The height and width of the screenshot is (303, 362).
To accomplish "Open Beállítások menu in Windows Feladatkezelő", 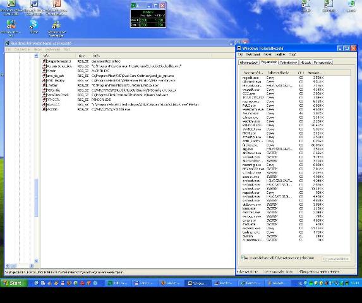I will pyautogui.click(x=253, y=54).
